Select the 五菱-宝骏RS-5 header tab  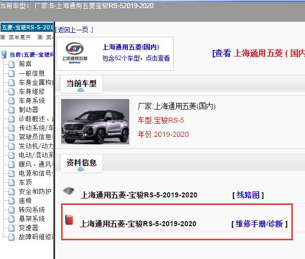tap(27, 27)
